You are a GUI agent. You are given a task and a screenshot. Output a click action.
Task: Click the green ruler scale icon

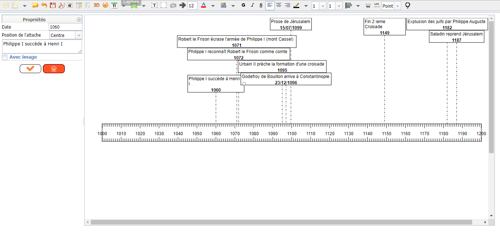134,5
